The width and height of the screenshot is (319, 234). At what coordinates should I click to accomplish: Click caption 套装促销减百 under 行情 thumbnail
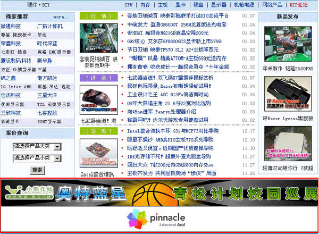pyautogui.click(x=99, y=62)
